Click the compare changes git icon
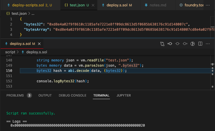215x131 pixels. pos(162,44)
